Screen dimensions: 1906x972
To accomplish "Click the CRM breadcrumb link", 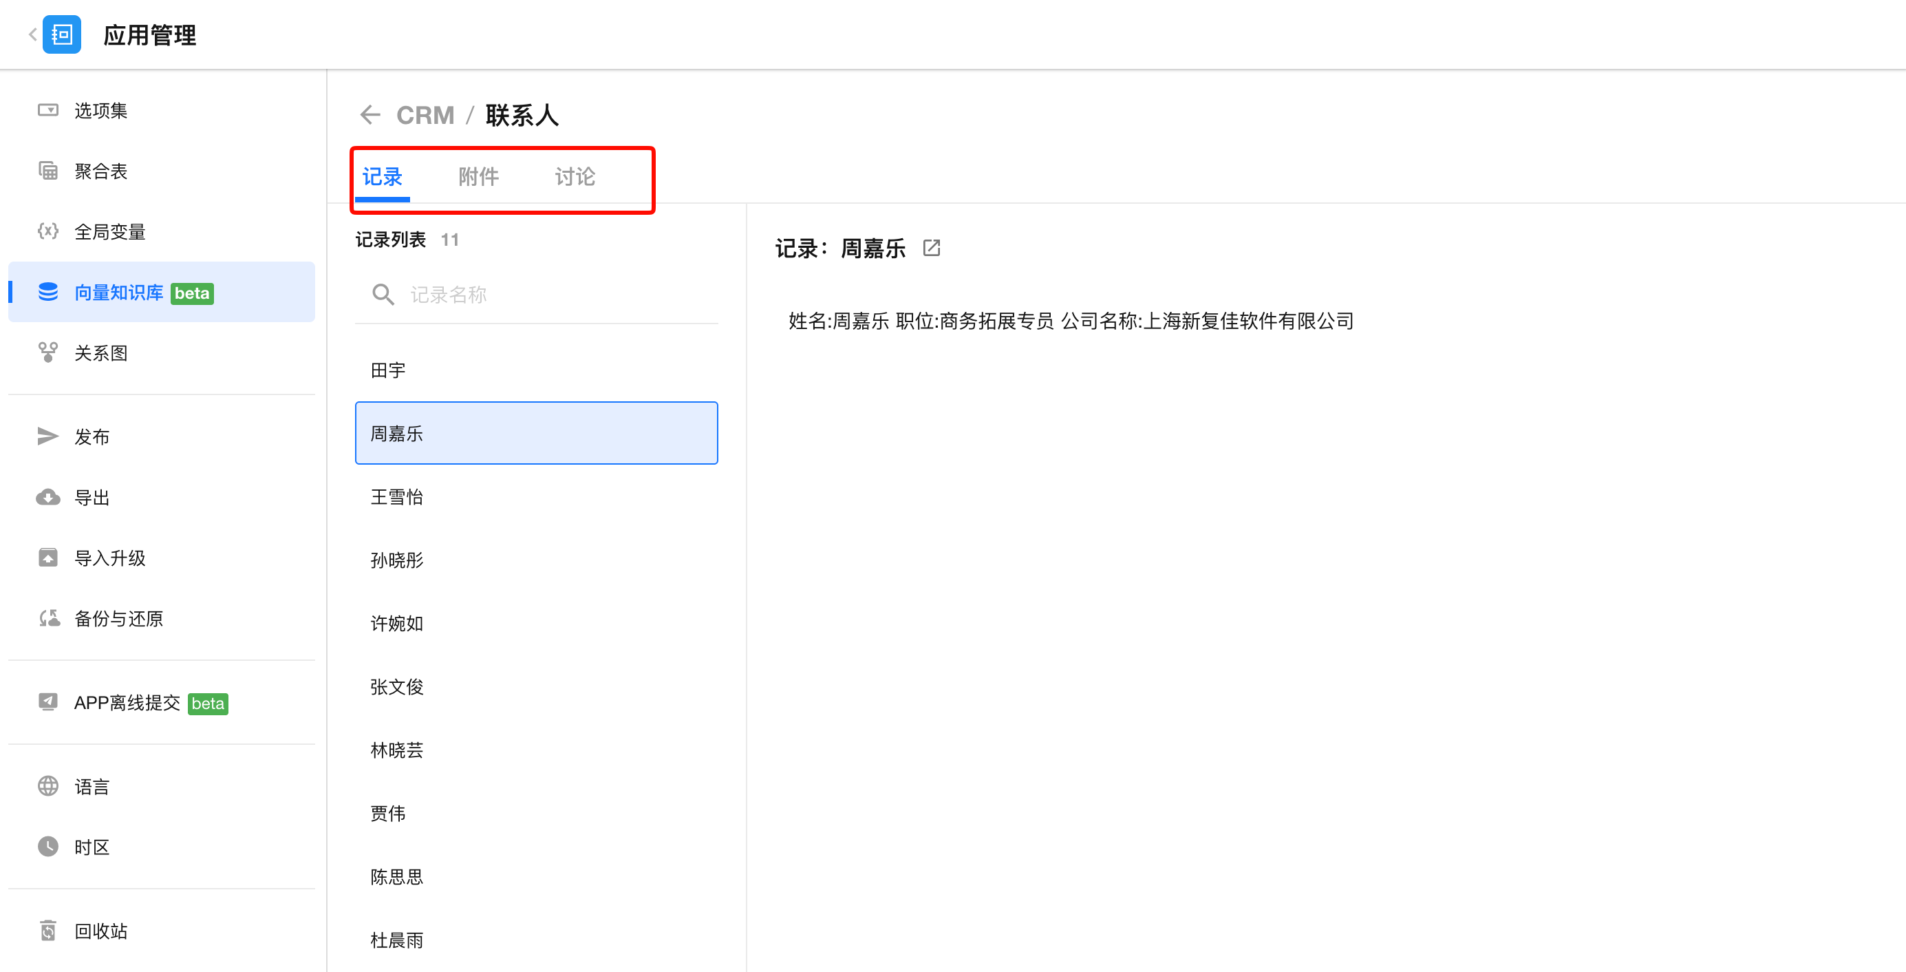I will 425,115.
